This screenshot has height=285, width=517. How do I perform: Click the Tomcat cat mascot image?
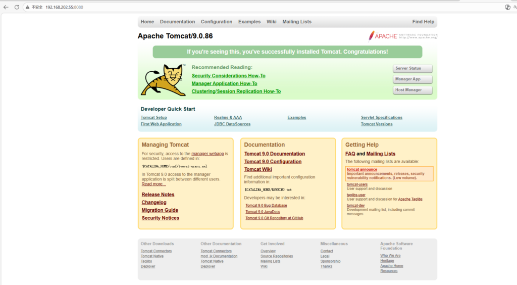point(163,80)
